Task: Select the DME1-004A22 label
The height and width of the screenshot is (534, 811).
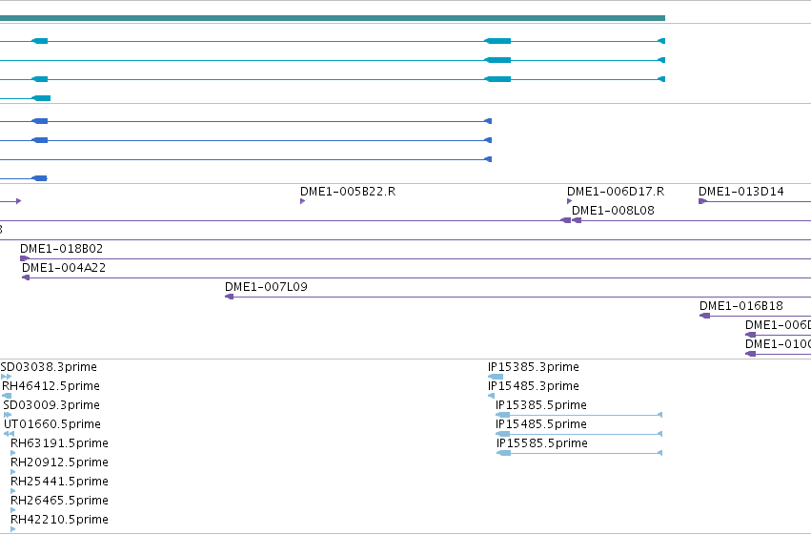Action: point(64,268)
